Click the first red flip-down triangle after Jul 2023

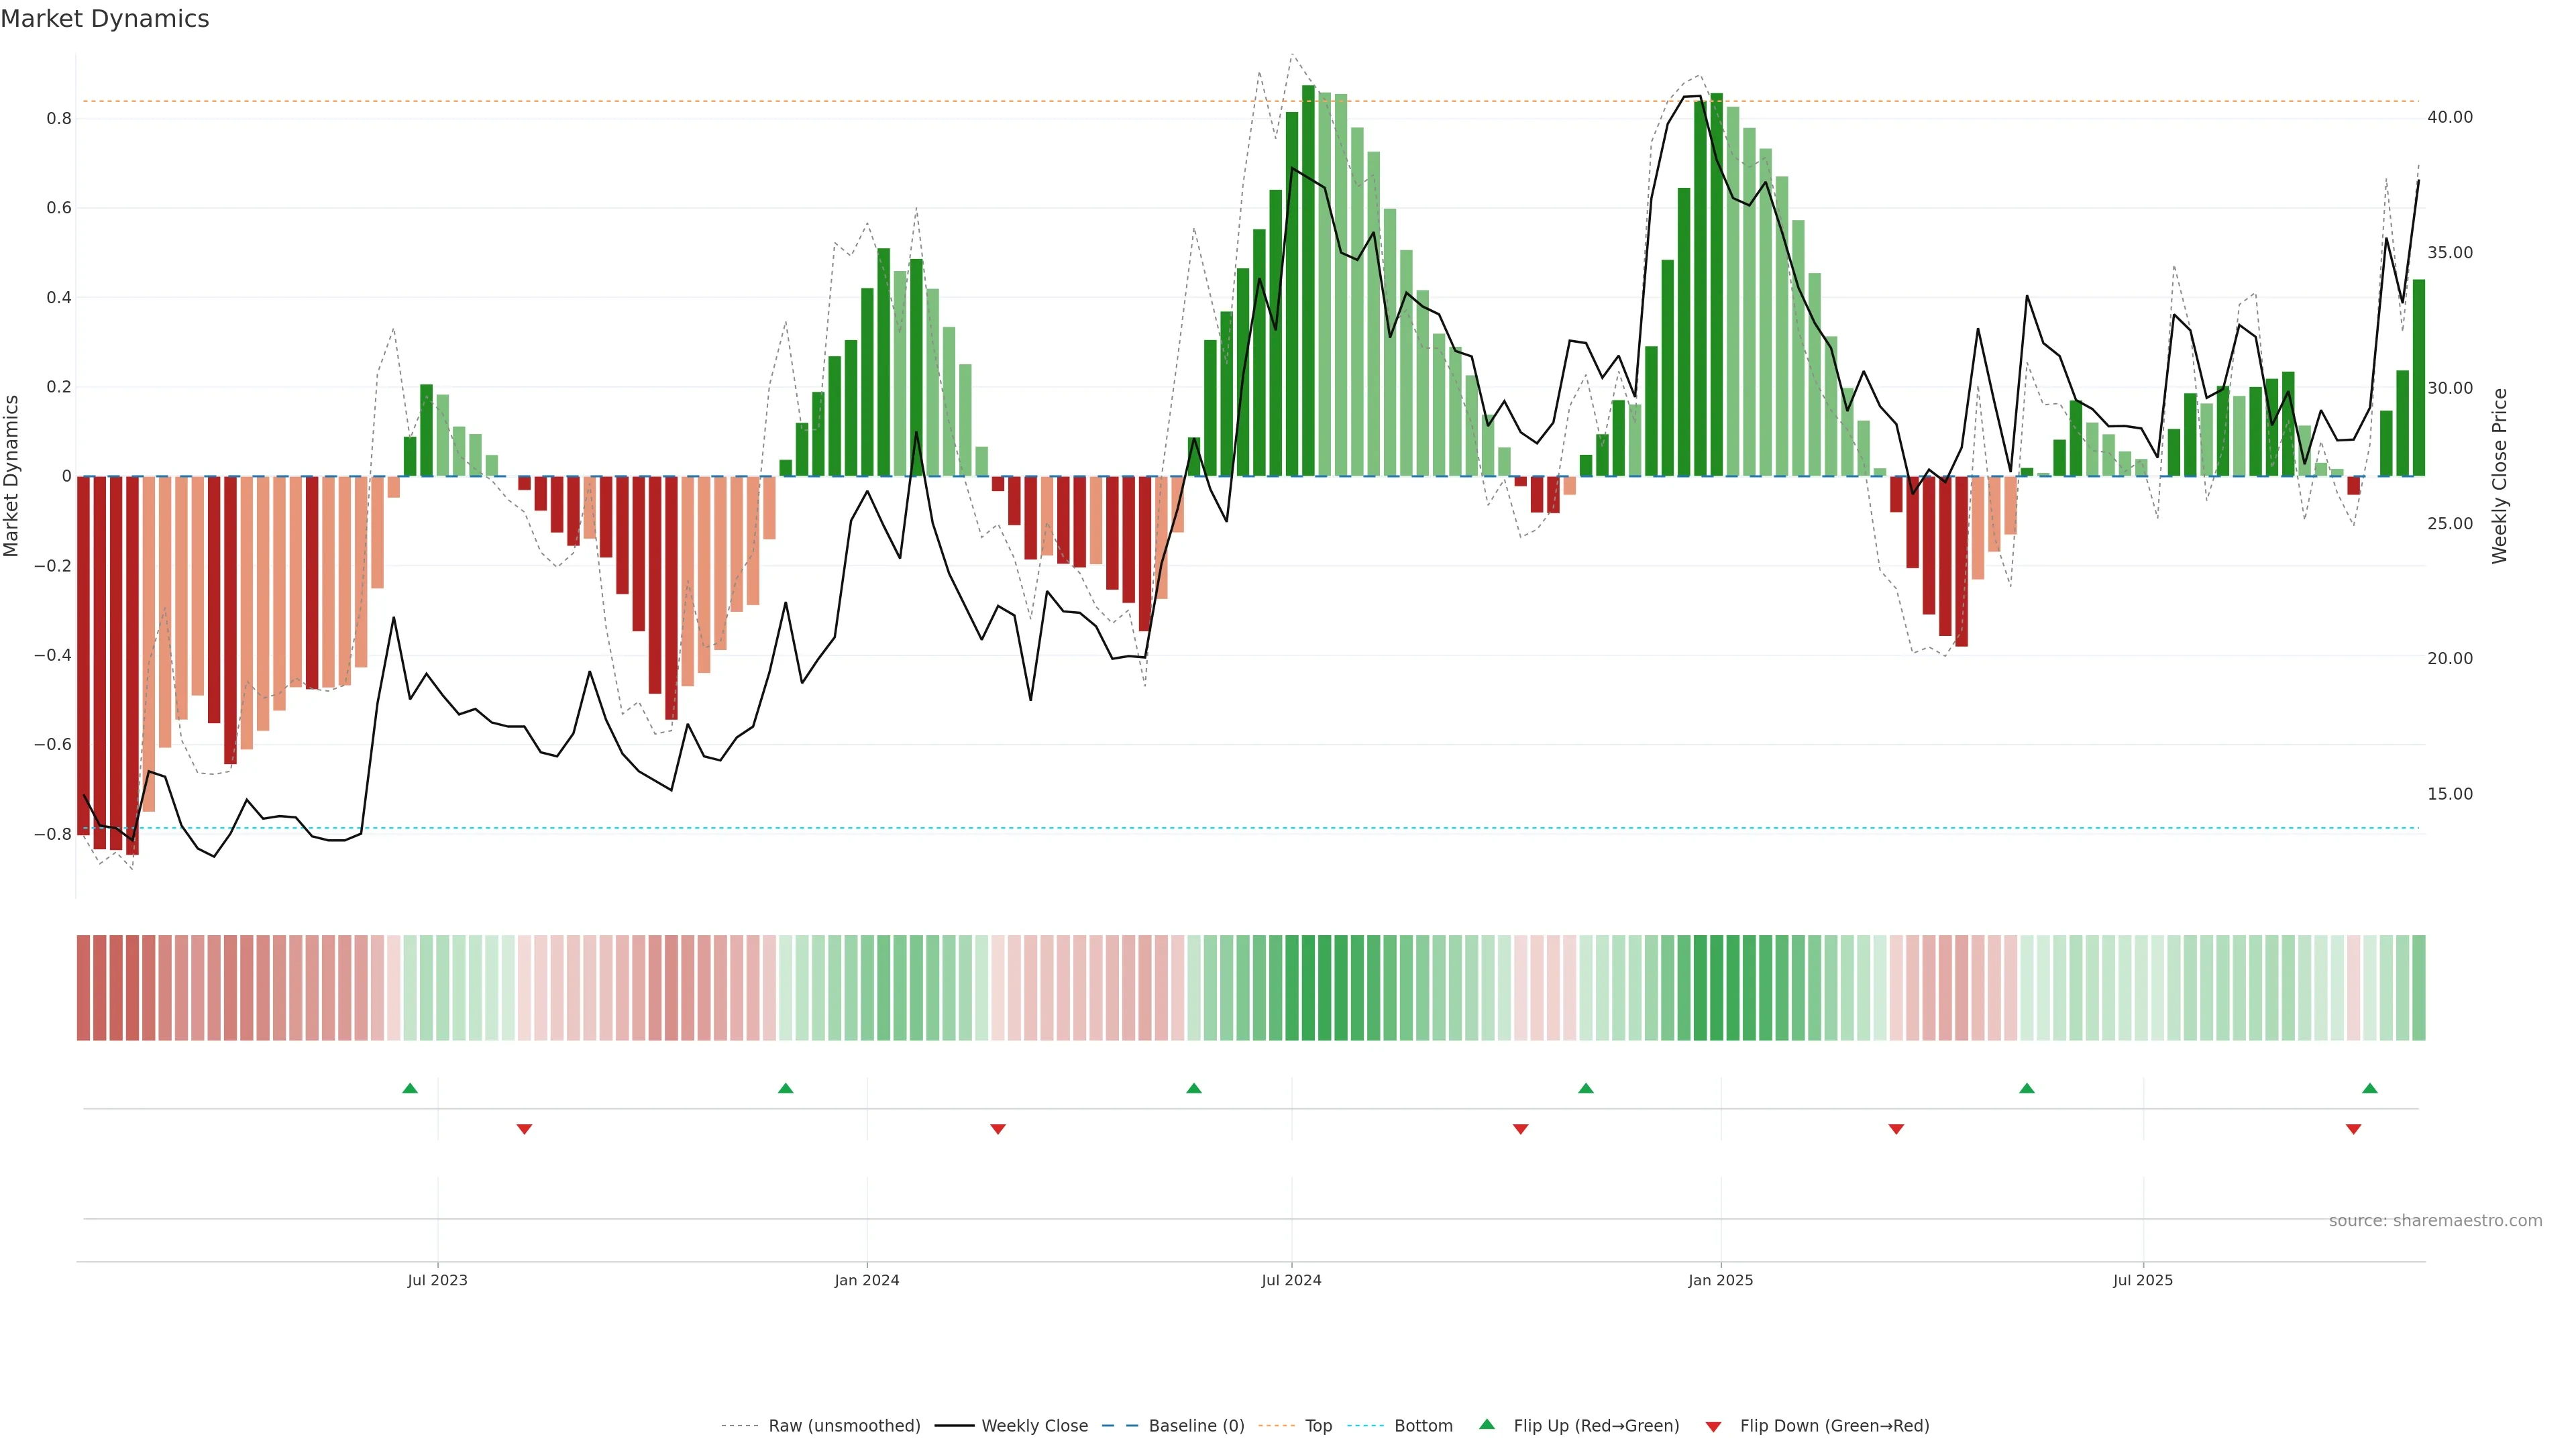pos(524,1129)
